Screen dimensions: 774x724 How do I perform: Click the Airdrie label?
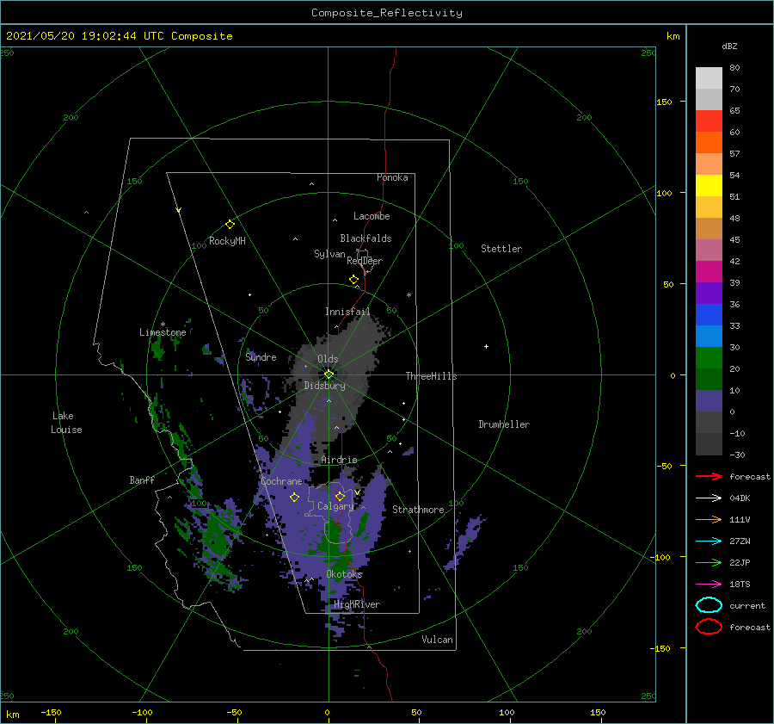coord(339,460)
